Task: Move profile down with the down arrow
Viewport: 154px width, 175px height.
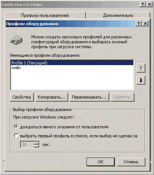Action: [141, 80]
